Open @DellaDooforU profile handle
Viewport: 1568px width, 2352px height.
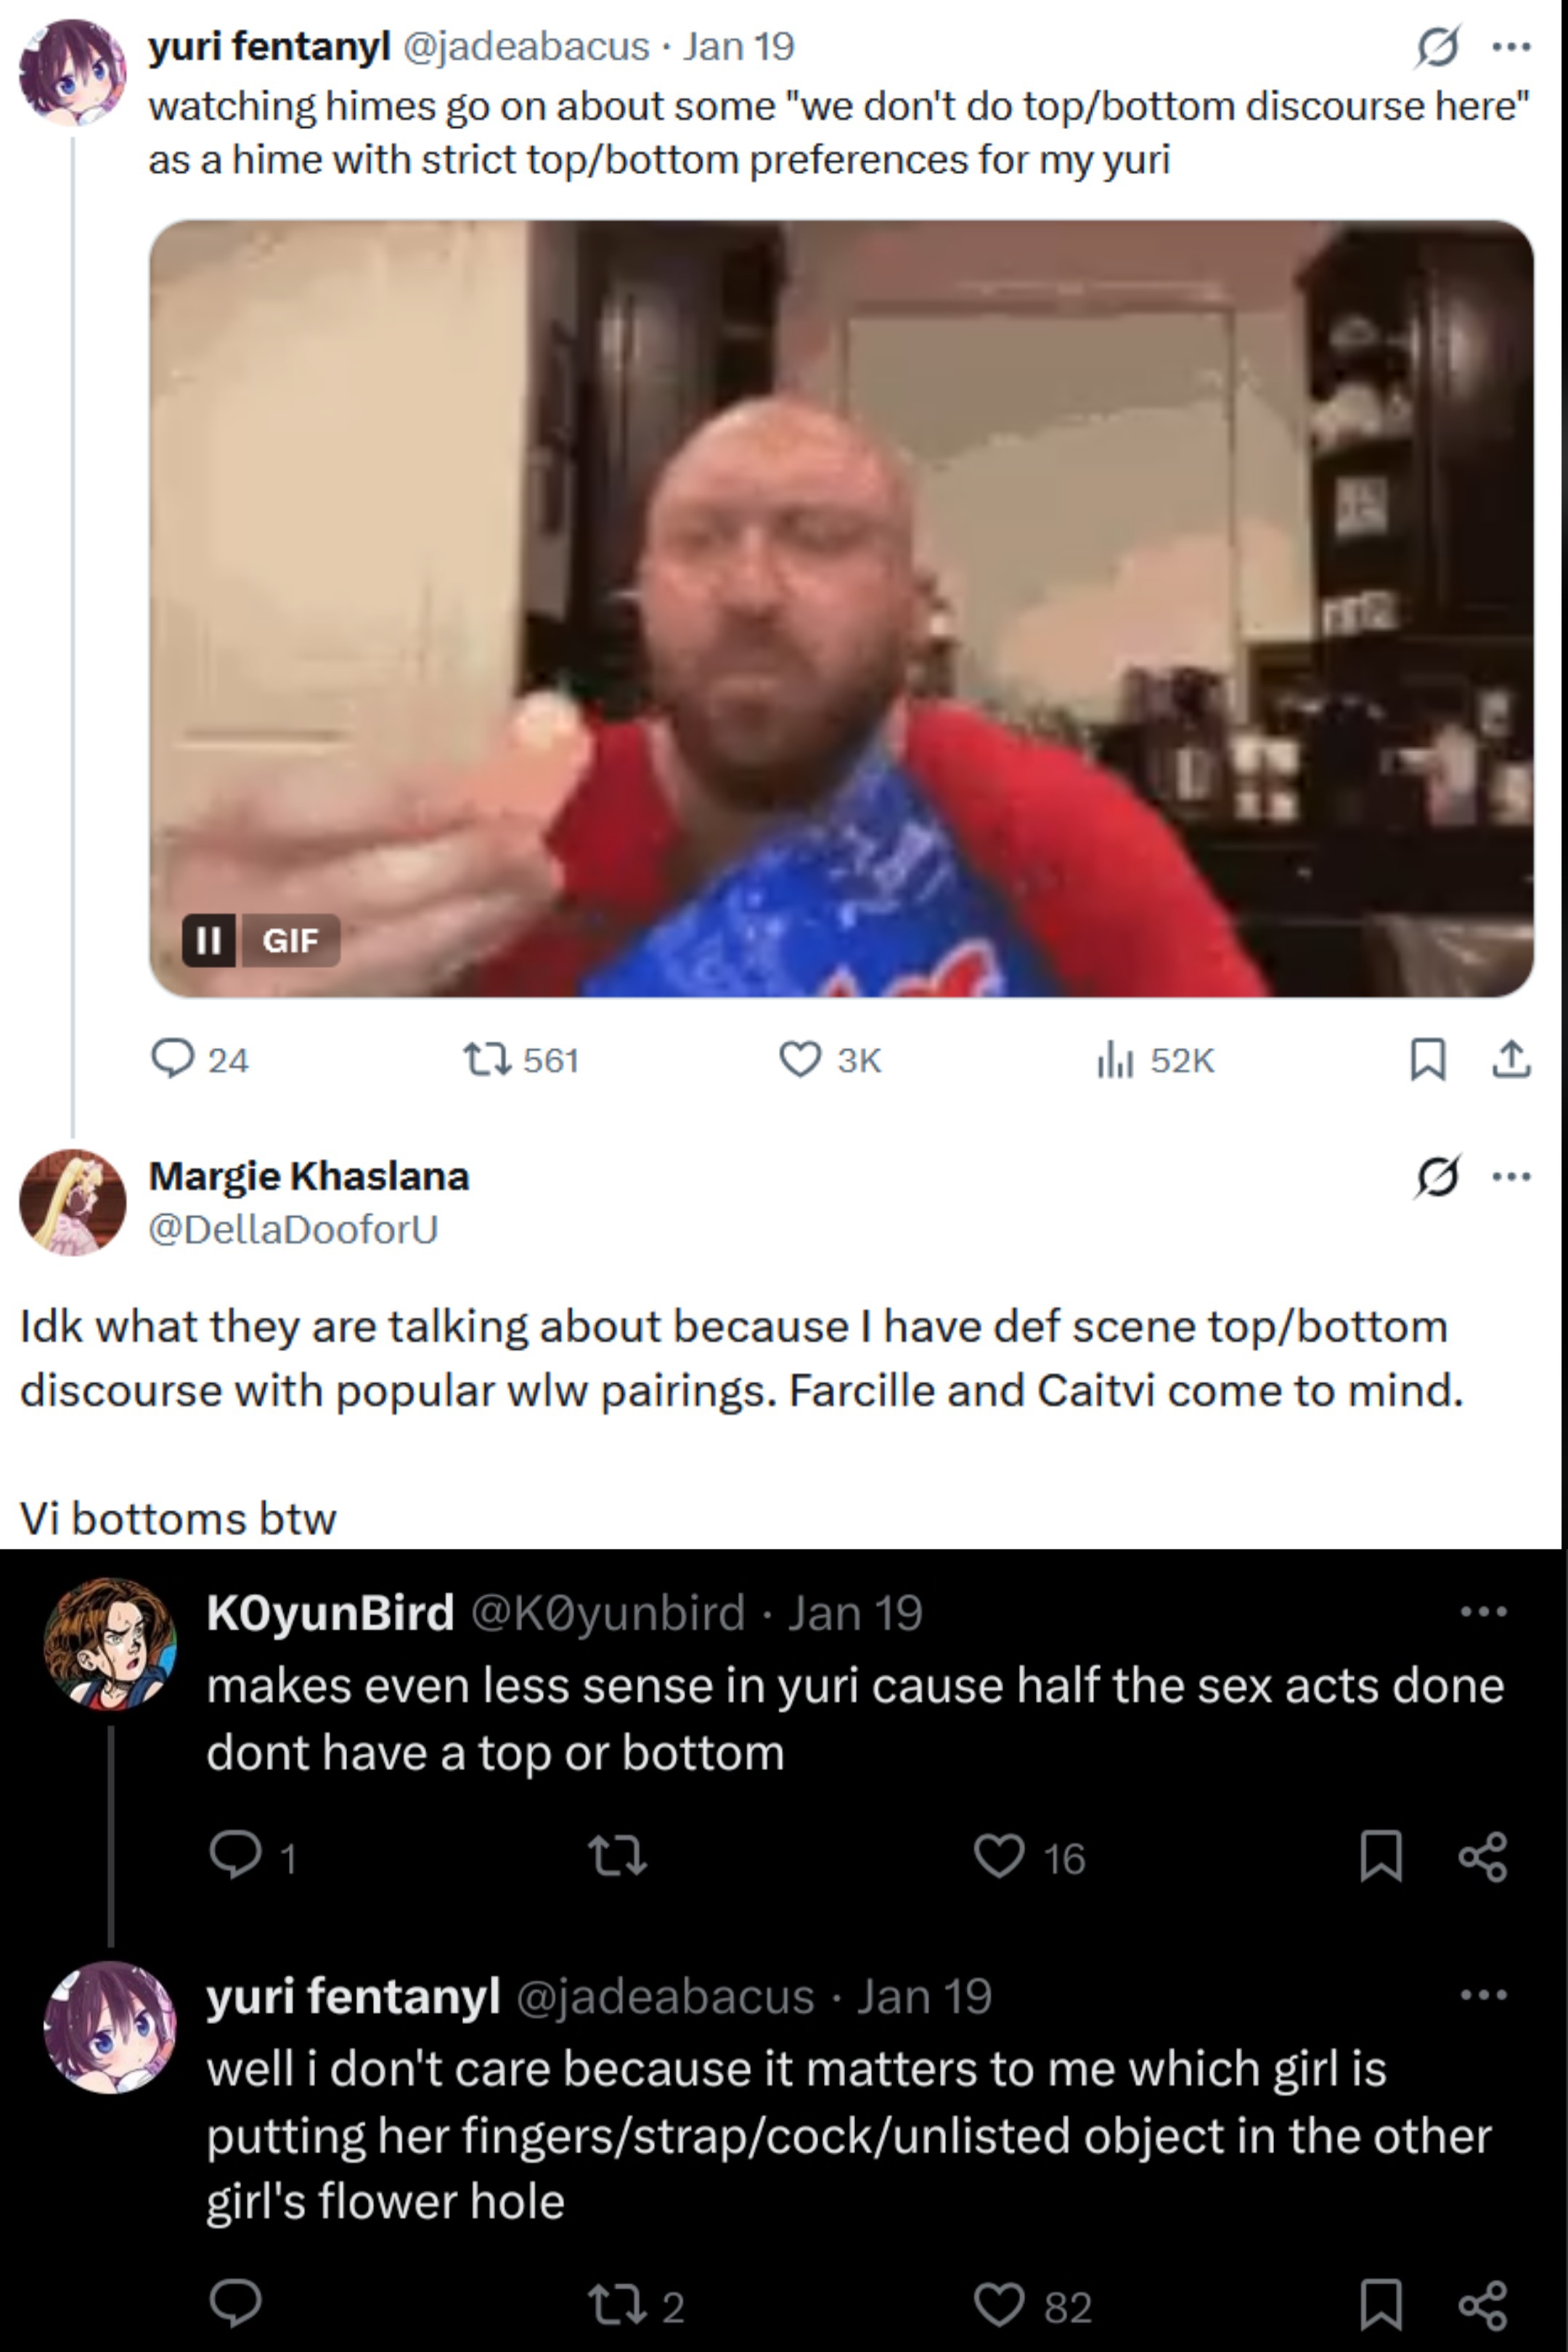coord(293,1229)
